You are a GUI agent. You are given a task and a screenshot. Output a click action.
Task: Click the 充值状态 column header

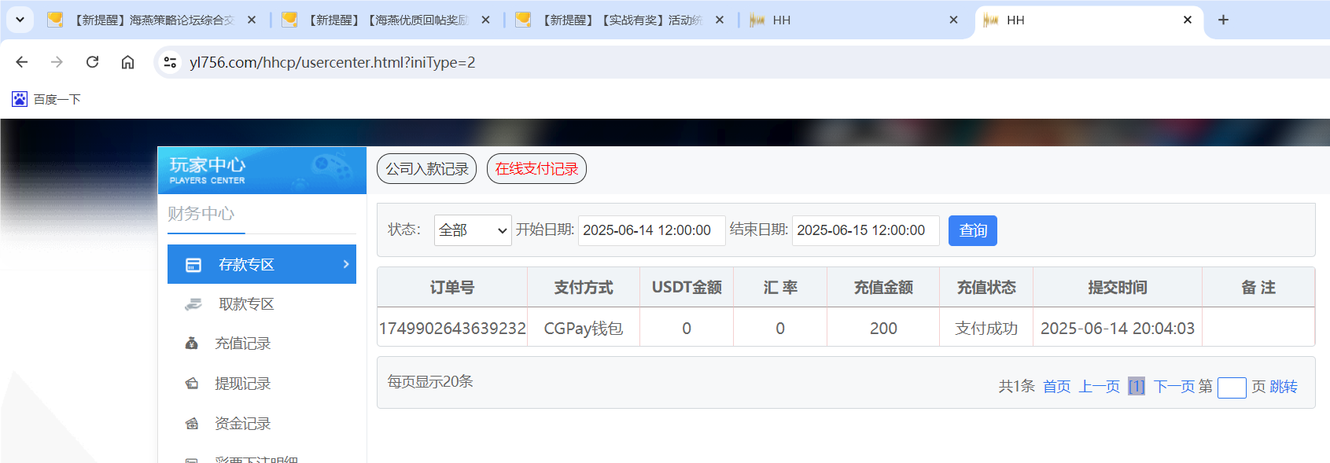(x=986, y=287)
